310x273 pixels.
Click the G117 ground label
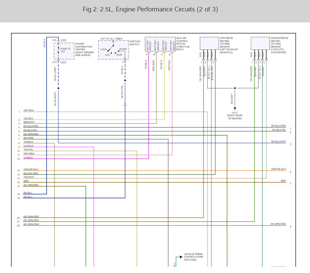(235, 113)
